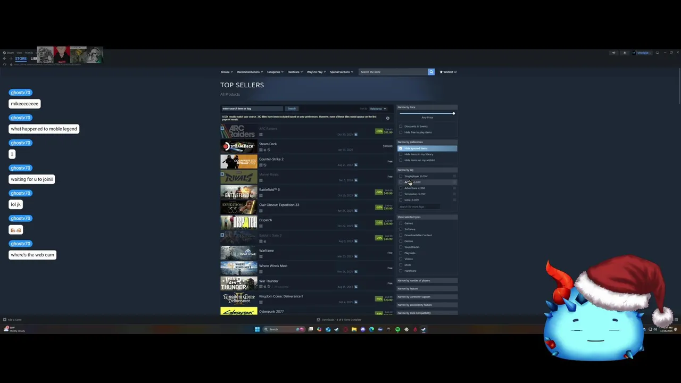Expand Narrow by feature section

tap(427, 288)
